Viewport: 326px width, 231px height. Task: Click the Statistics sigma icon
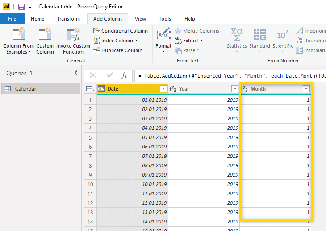point(236,34)
